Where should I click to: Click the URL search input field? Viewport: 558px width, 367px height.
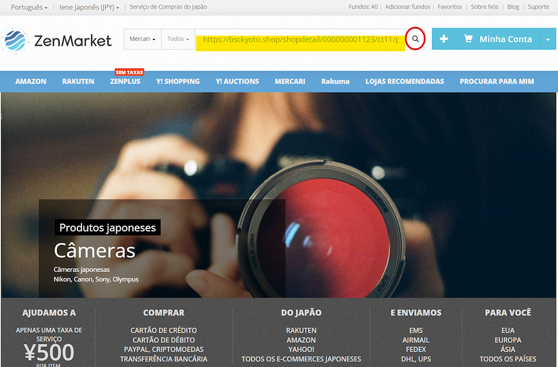(x=301, y=39)
